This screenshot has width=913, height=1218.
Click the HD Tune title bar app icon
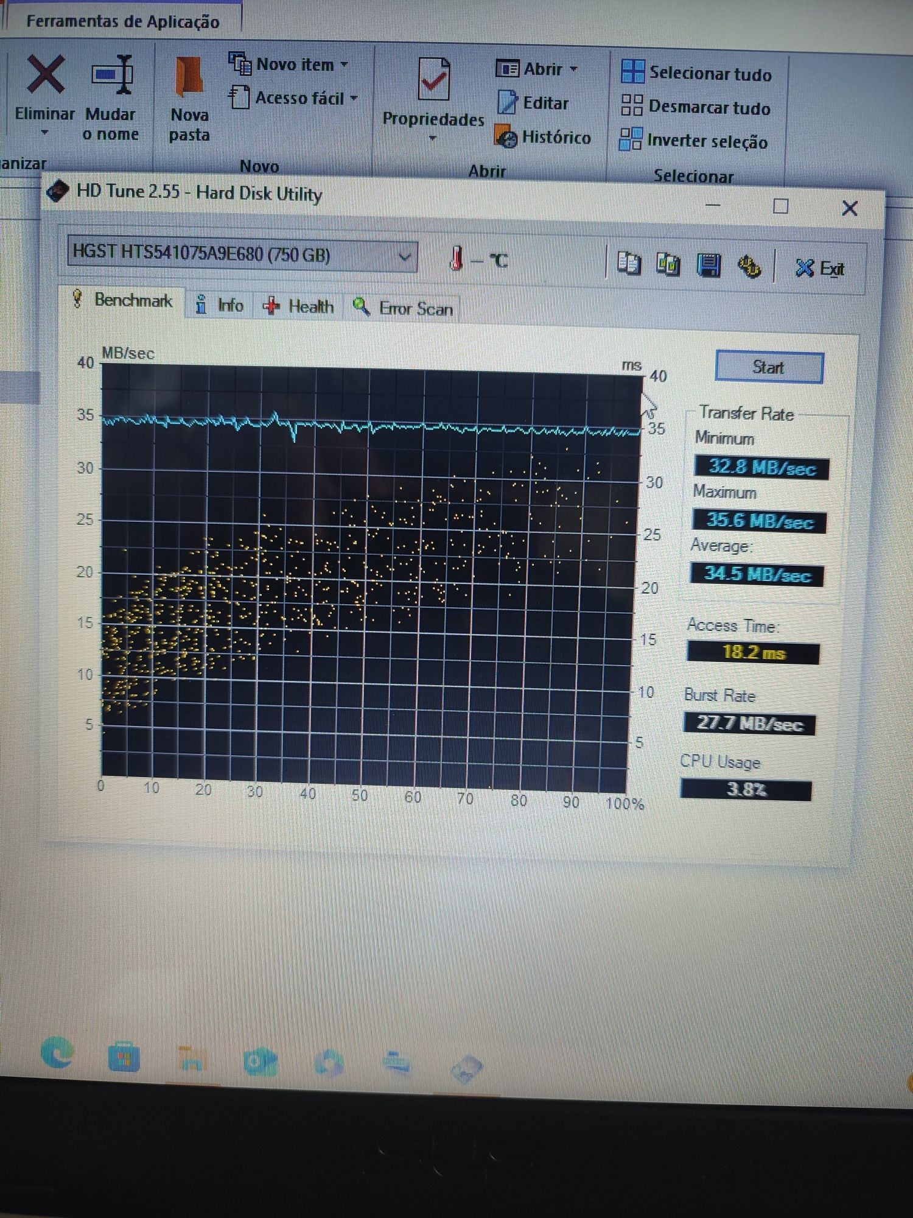click(x=58, y=191)
